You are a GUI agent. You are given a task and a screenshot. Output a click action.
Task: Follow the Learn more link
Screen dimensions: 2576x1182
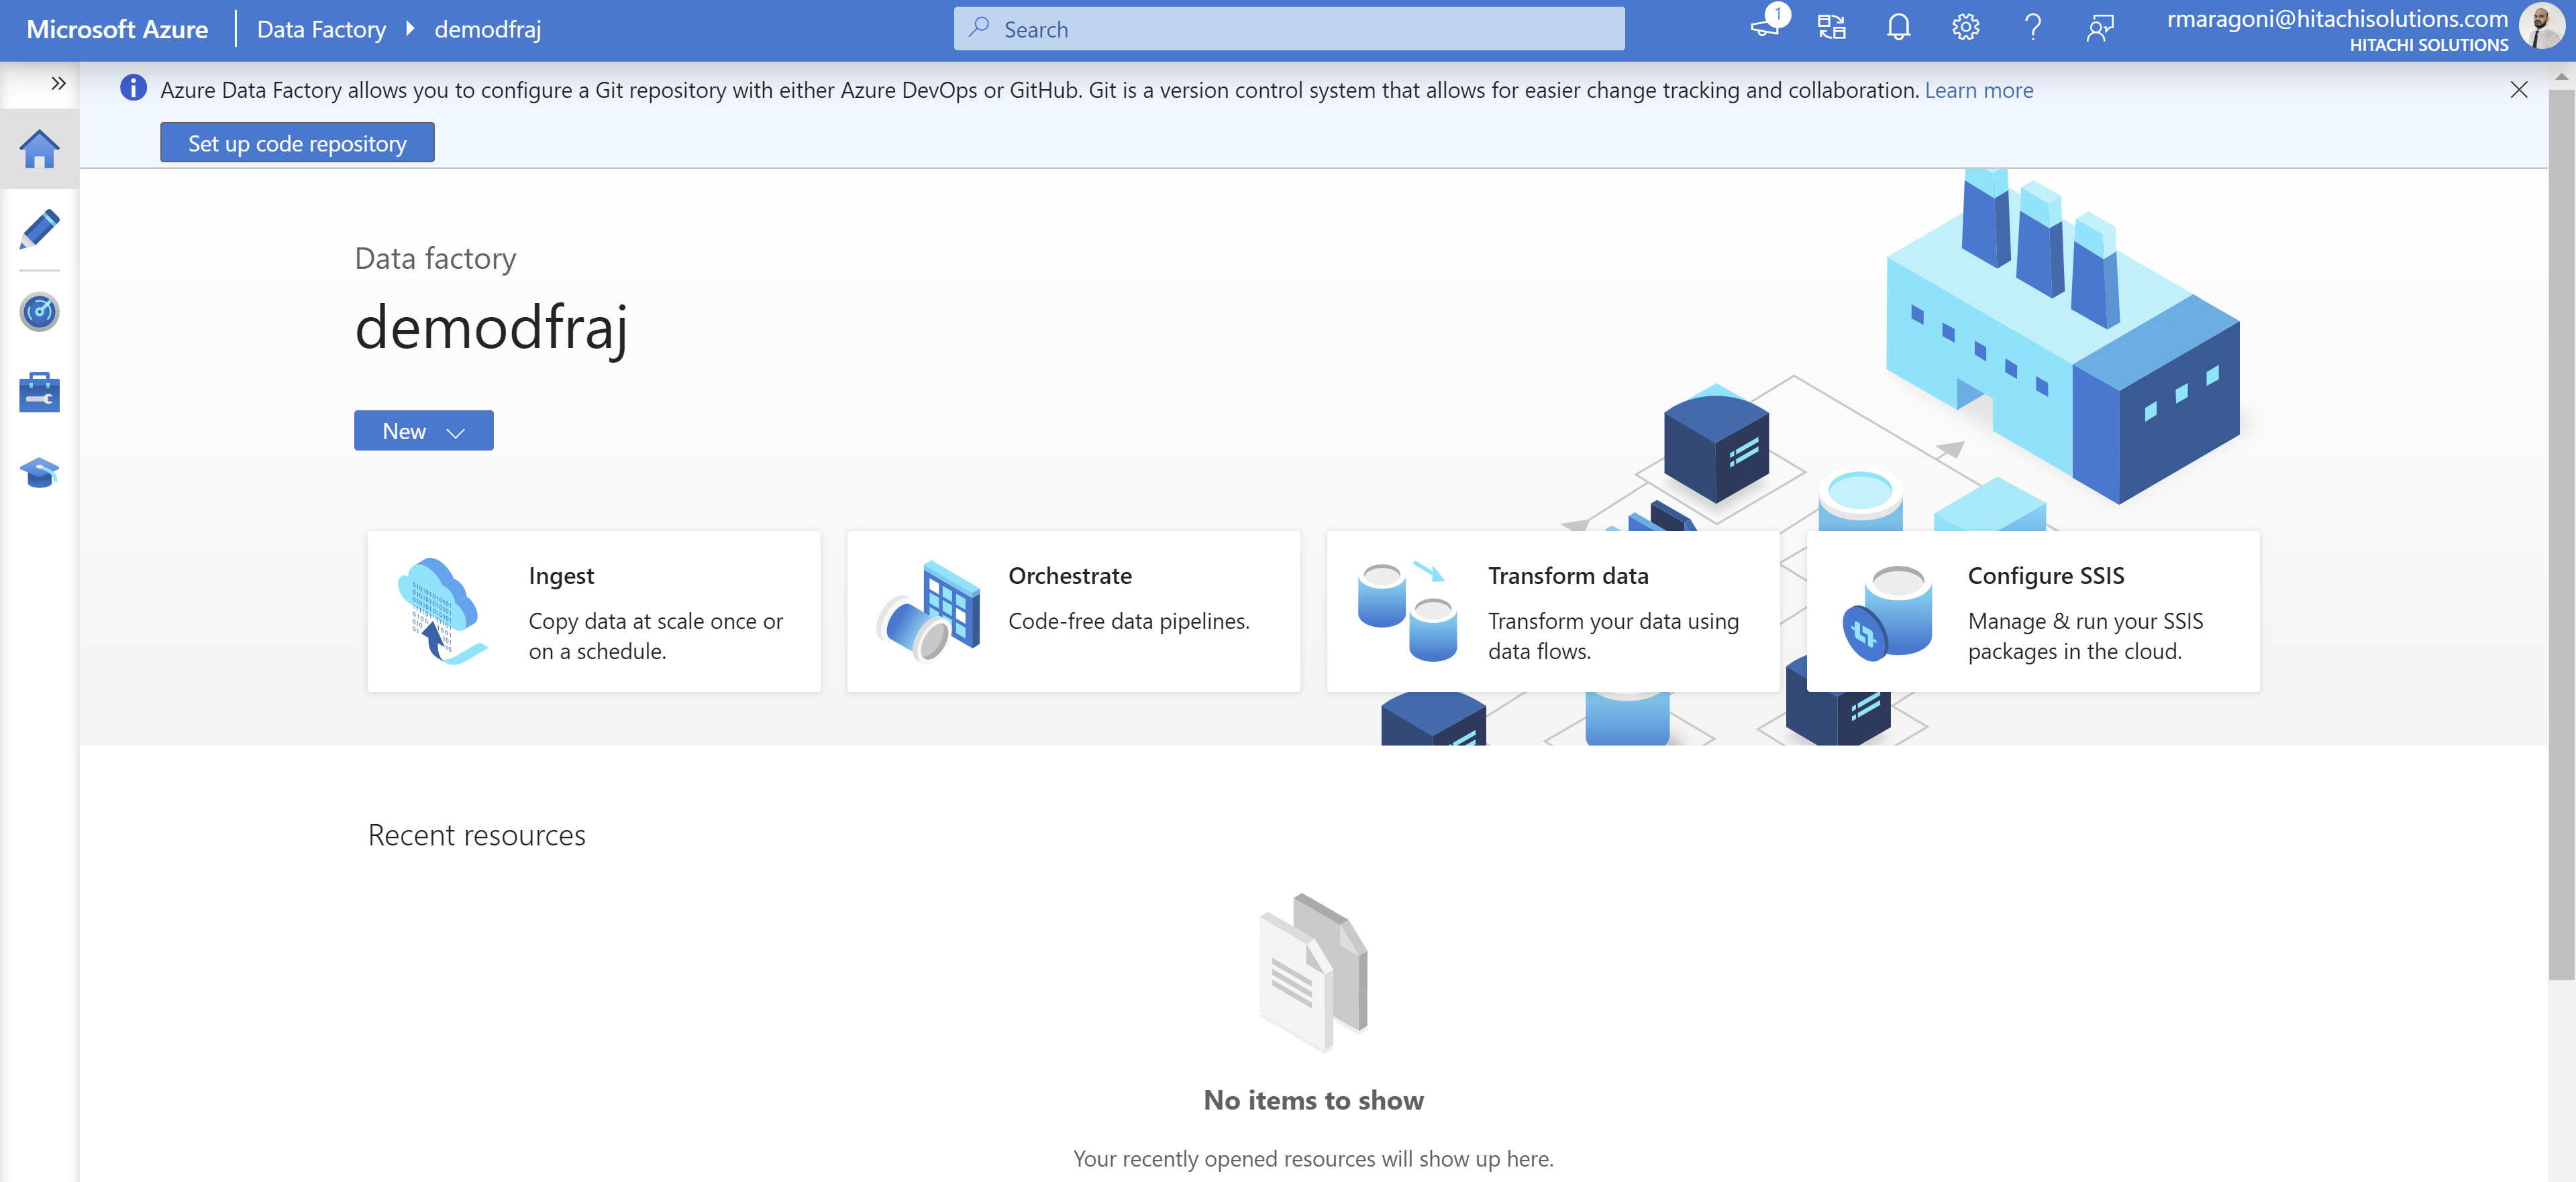click(1978, 90)
